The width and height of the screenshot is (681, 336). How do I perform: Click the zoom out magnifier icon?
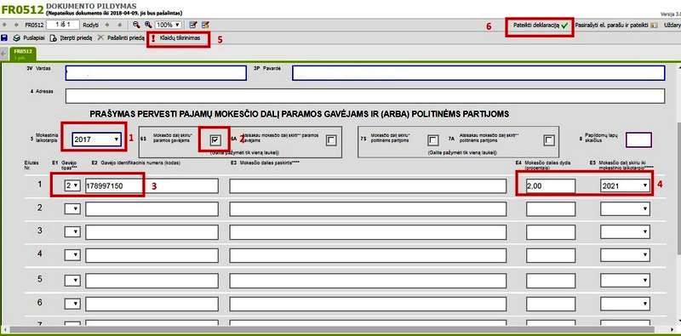[136, 25]
